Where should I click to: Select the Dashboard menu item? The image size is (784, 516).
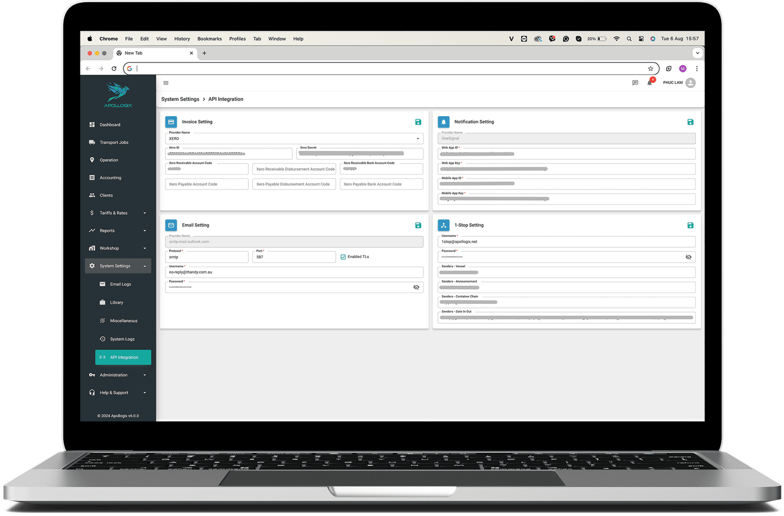110,124
